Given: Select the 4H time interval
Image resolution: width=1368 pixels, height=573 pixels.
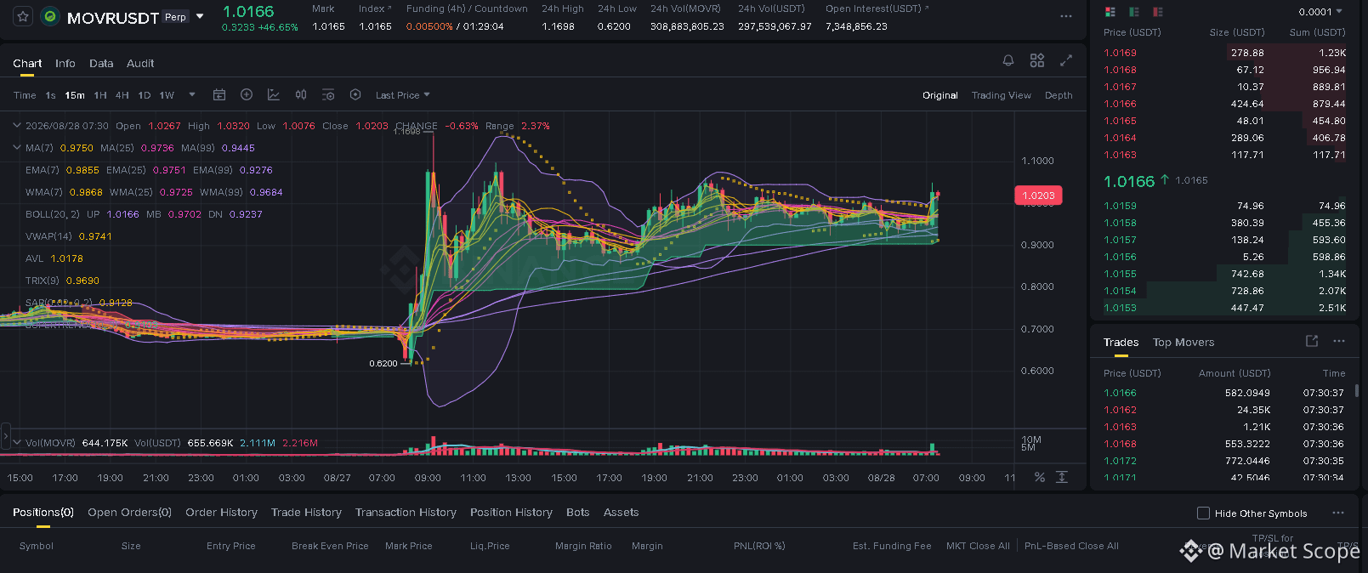Looking at the screenshot, I should (122, 95).
